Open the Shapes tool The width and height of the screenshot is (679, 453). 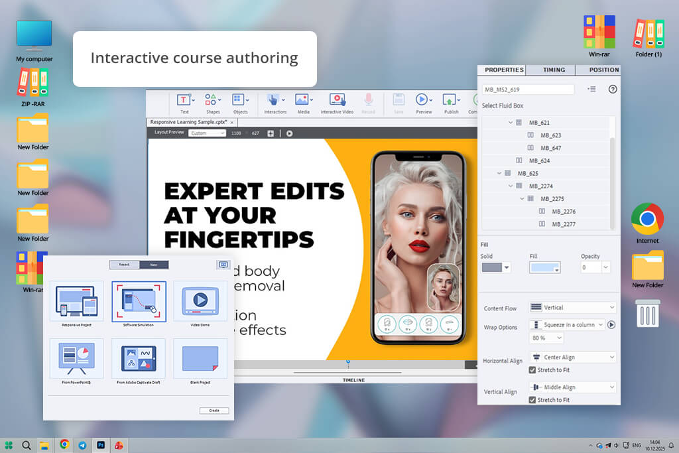pos(213,103)
